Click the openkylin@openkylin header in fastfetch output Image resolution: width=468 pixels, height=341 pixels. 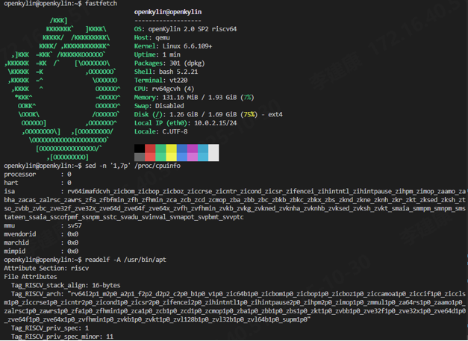(x=166, y=13)
